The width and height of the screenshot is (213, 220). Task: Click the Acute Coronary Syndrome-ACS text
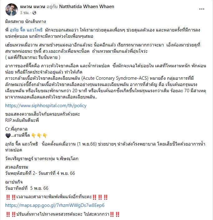tap(115, 78)
